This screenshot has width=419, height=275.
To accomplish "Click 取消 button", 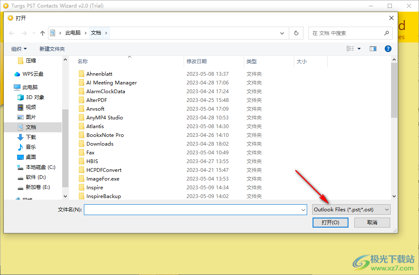I will 372,223.
